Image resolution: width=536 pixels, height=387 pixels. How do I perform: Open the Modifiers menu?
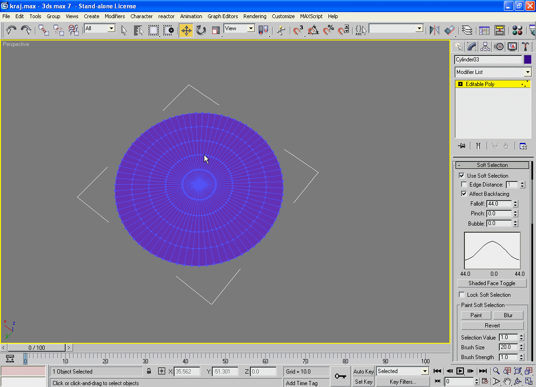pos(114,16)
